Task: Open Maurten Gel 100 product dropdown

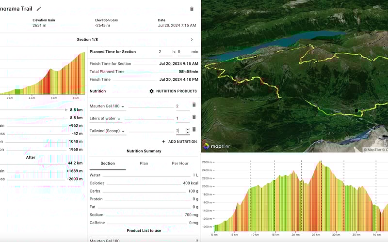Action: (108, 106)
